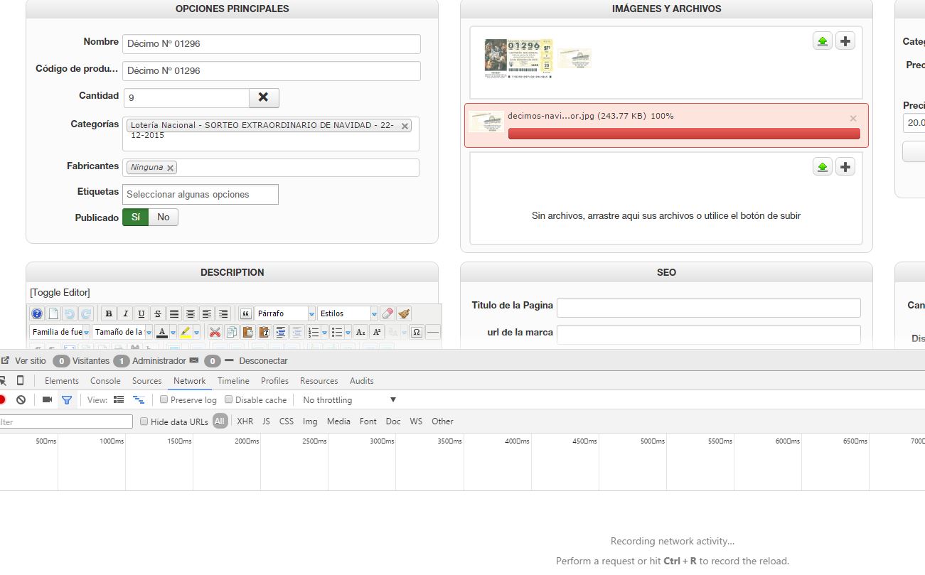Click the subscript icon
925x575 pixels.
click(x=360, y=332)
